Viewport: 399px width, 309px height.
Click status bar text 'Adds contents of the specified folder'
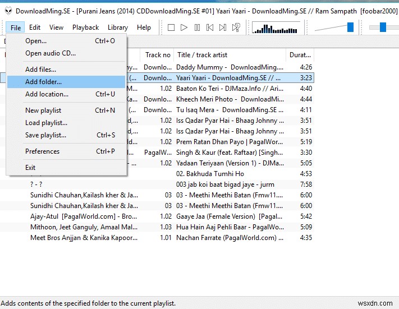[x=88, y=303]
